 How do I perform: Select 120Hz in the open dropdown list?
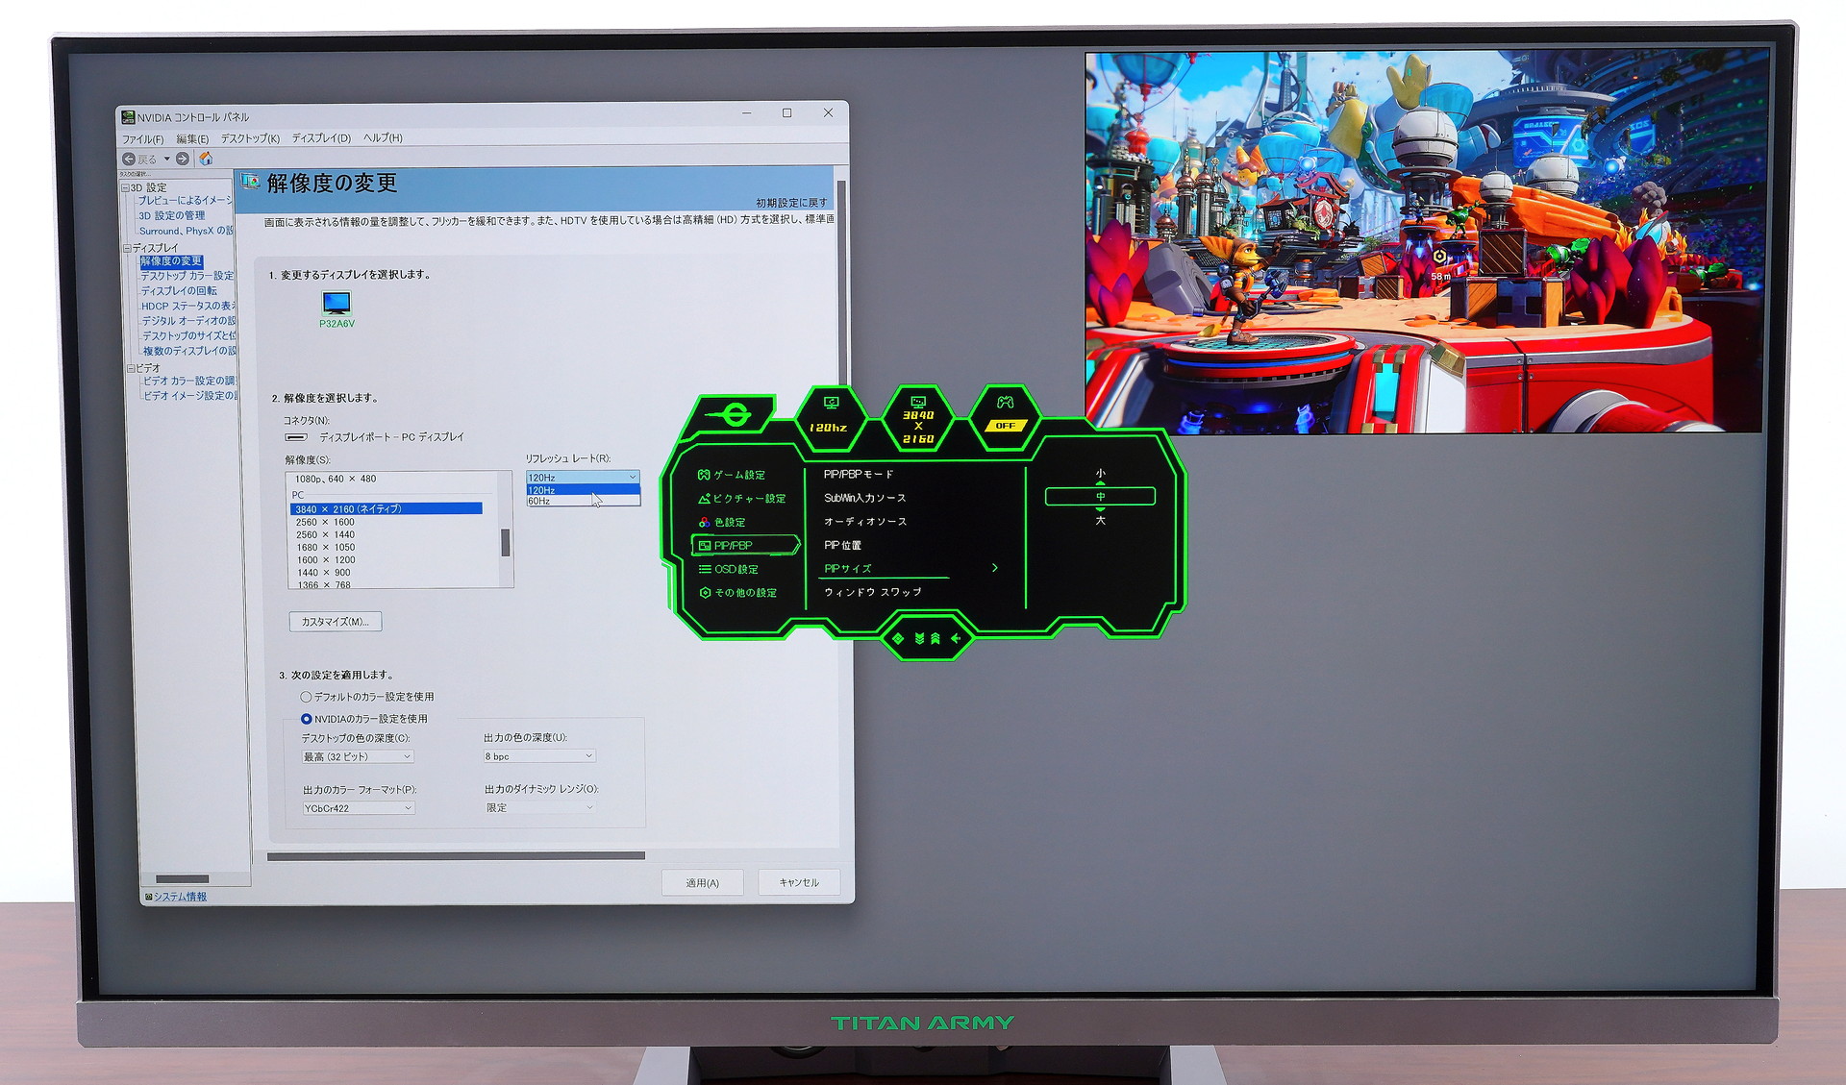click(583, 490)
